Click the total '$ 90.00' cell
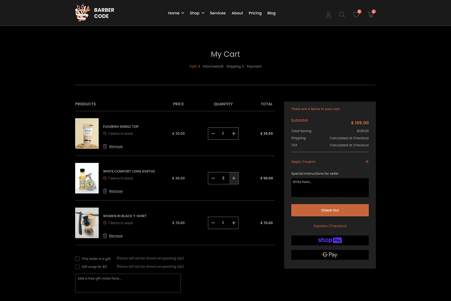This screenshot has height=301, width=451. (266, 178)
